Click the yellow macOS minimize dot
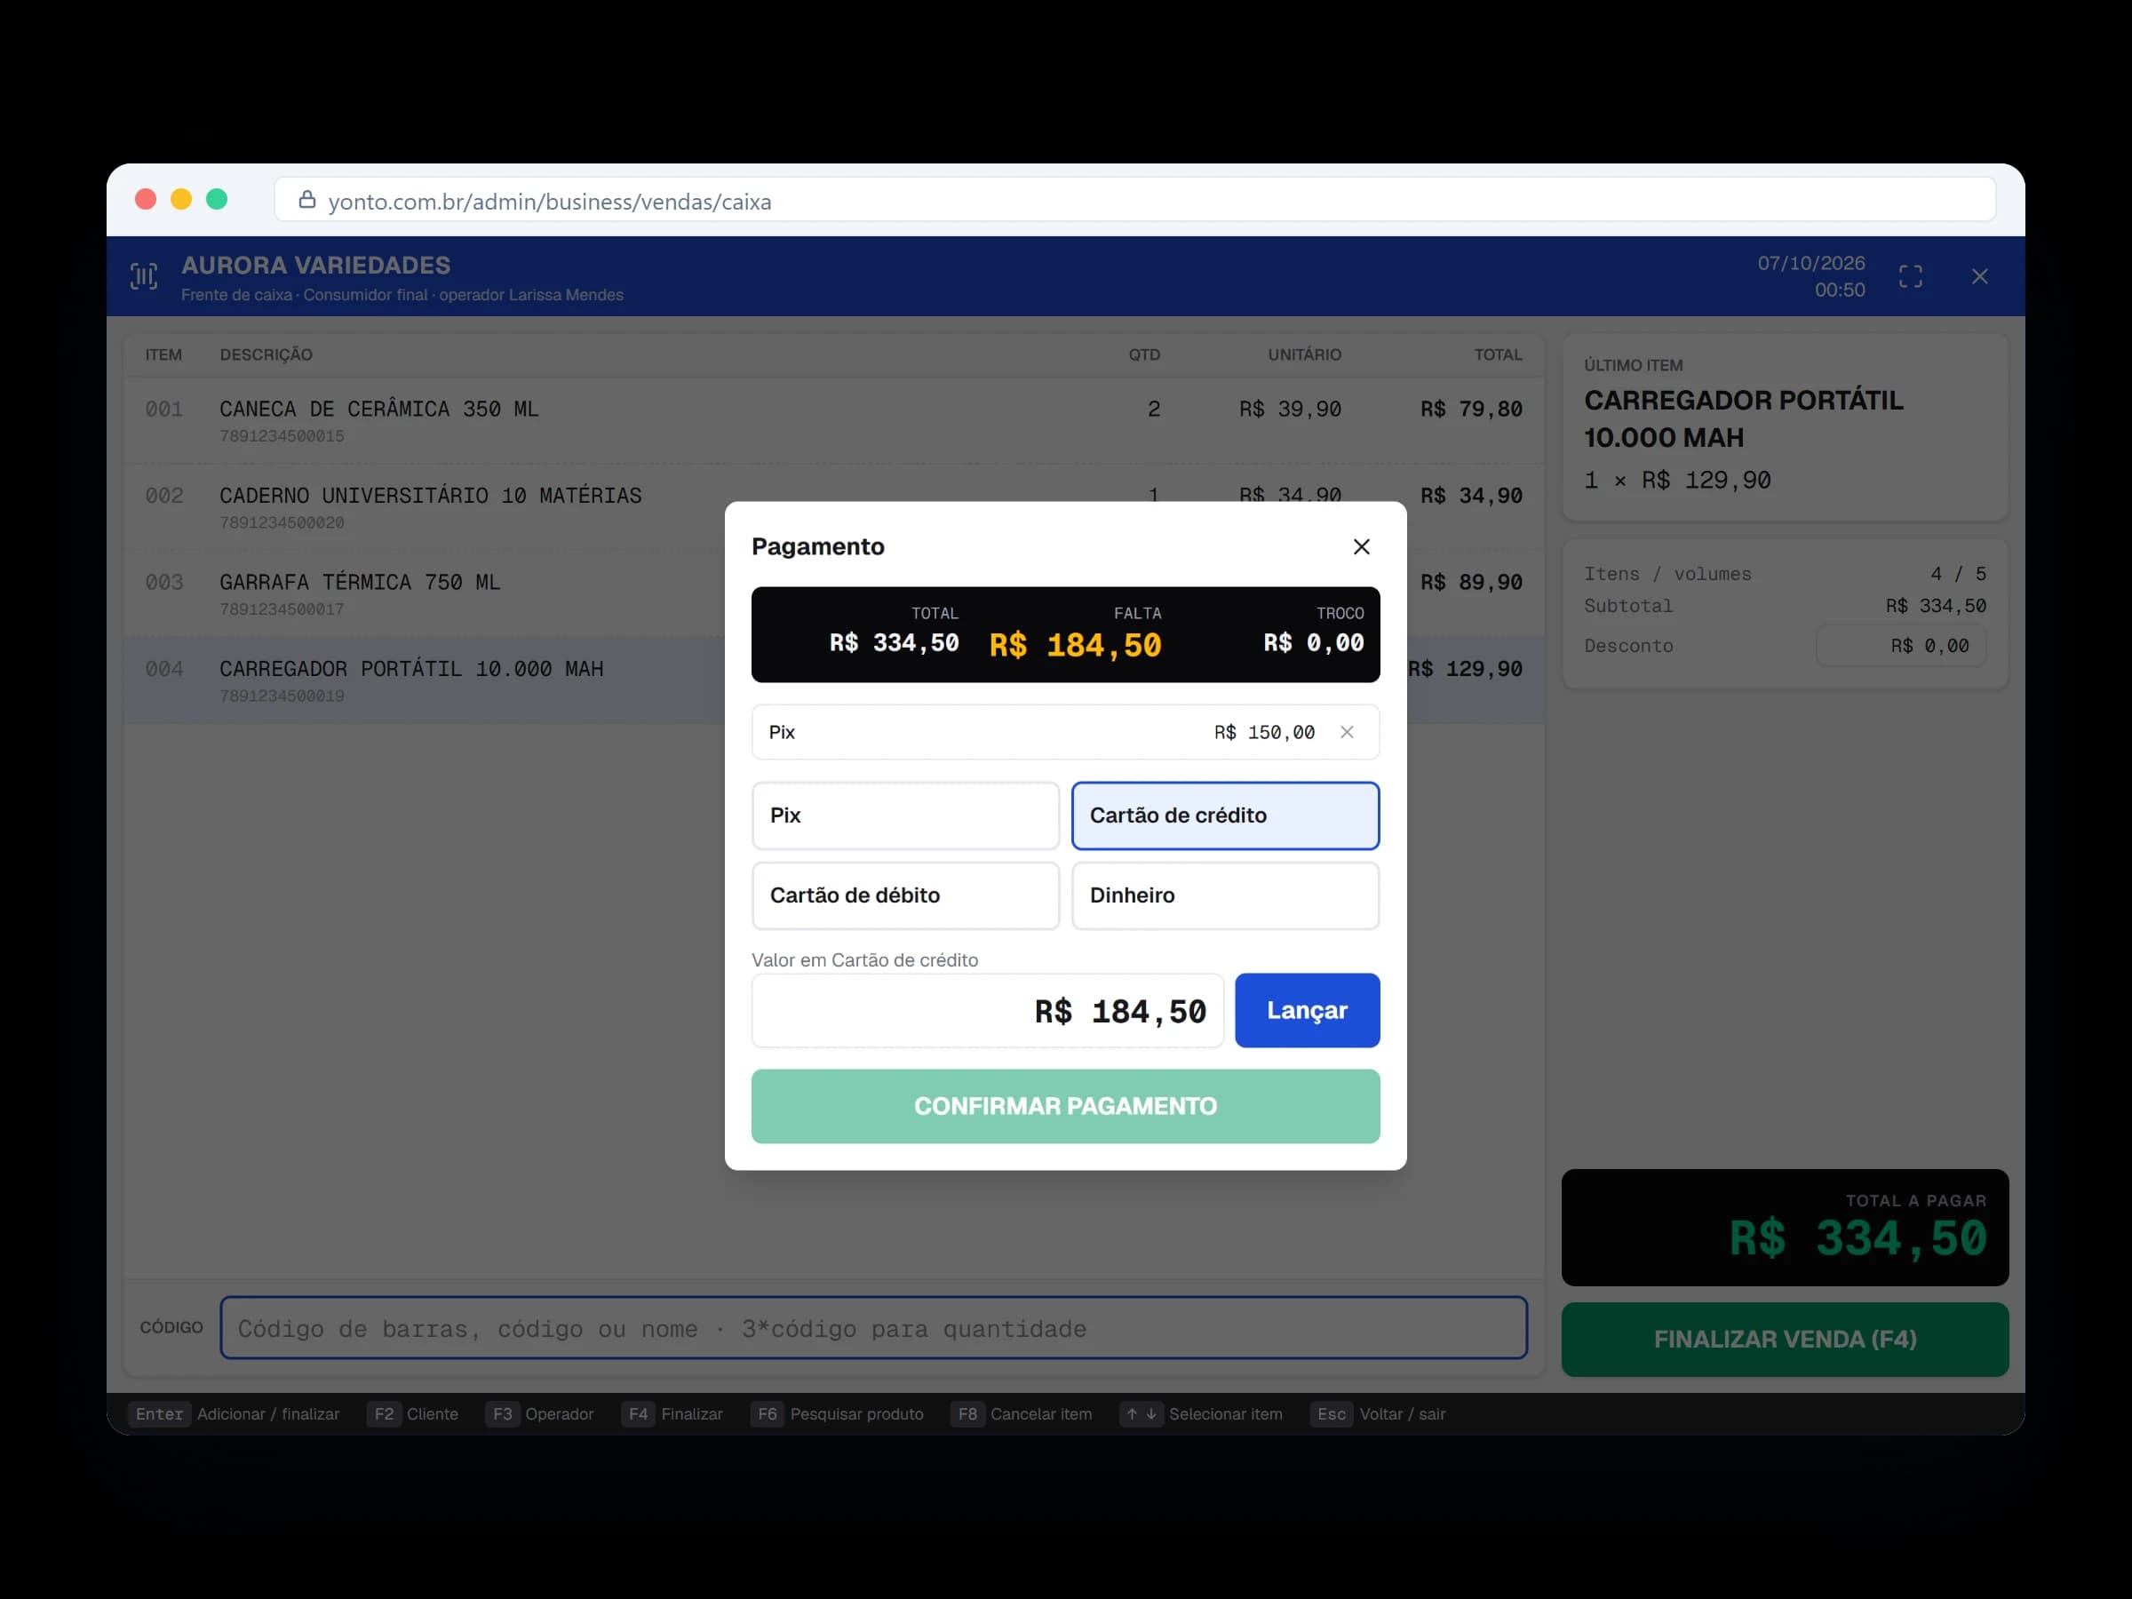 [181, 199]
